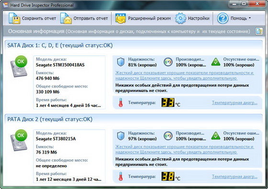Click the capacity value 476 940 Мб
The image size is (268, 189).
[48, 78]
